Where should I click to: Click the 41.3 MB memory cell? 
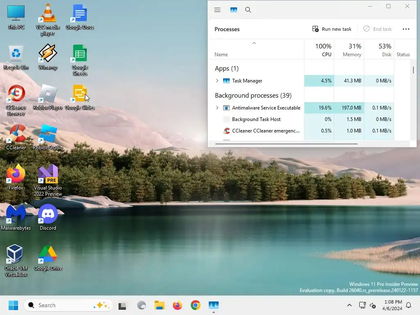pyautogui.click(x=349, y=81)
